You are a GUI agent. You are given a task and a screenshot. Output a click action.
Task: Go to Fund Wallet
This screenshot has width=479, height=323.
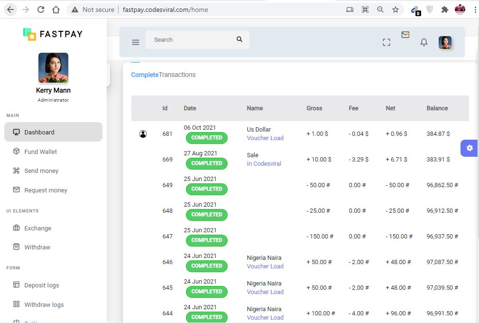[41, 152]
